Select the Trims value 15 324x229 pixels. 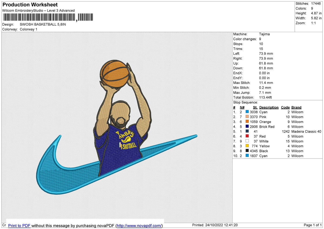point(261,49)
